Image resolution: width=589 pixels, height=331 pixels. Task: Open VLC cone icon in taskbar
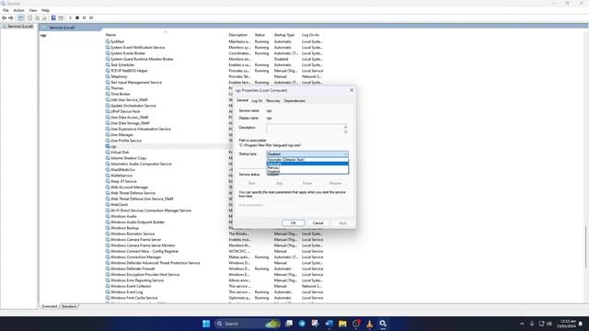[370, 324]
